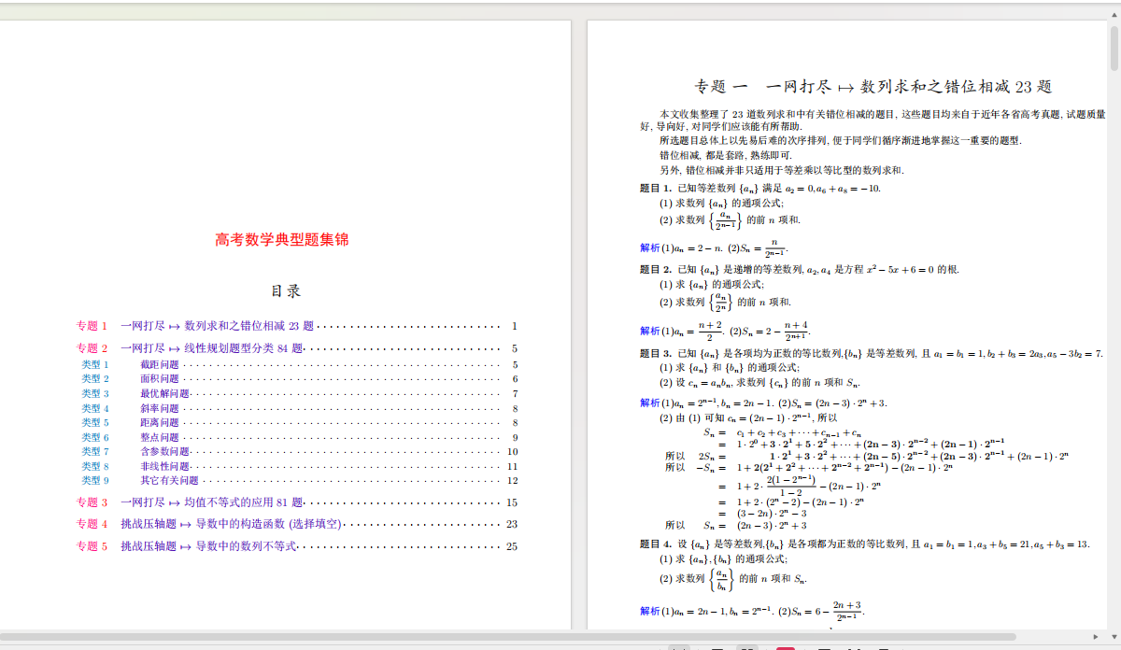Click the 题目 3. problem statement
Image resolution: width=1121 pixels, height=650 pixels.
click(872, 354)
